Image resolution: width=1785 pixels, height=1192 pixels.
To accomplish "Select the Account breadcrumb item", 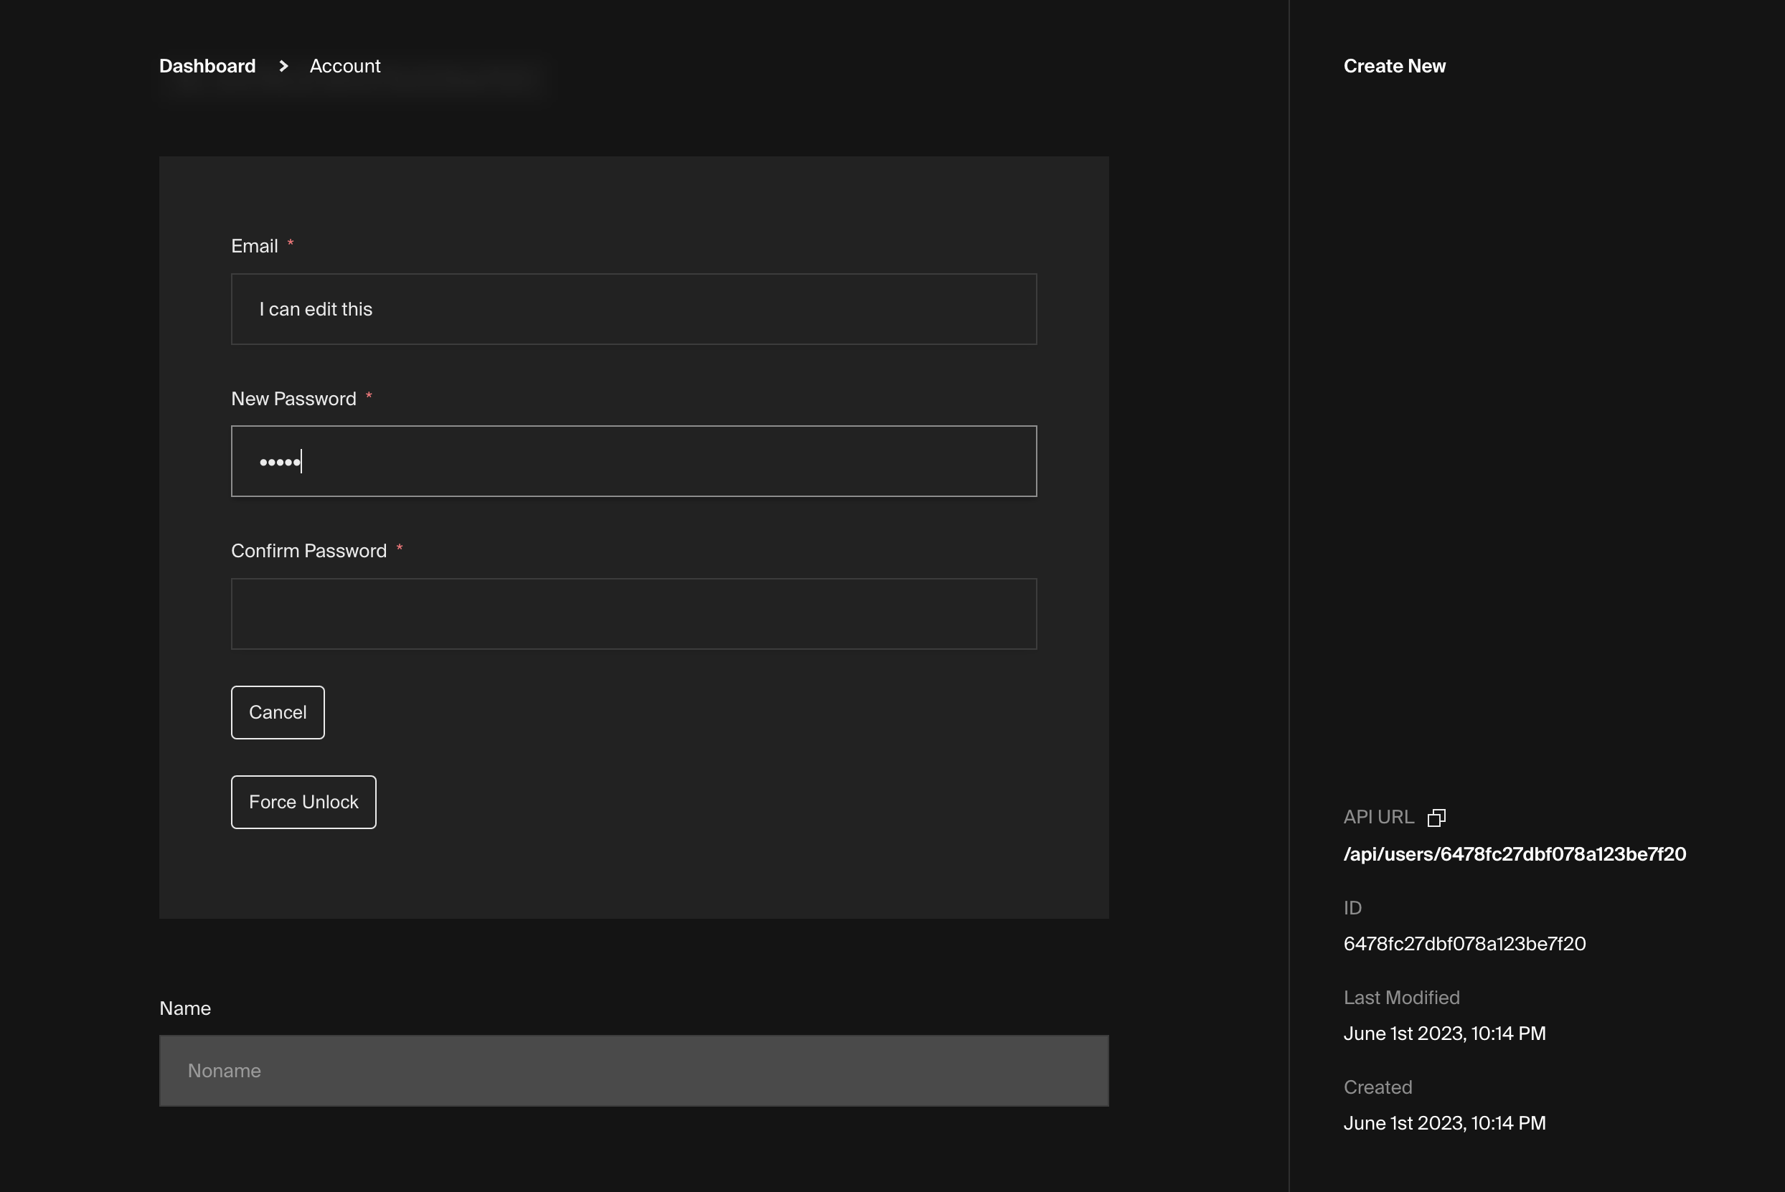I will (344, 66).
